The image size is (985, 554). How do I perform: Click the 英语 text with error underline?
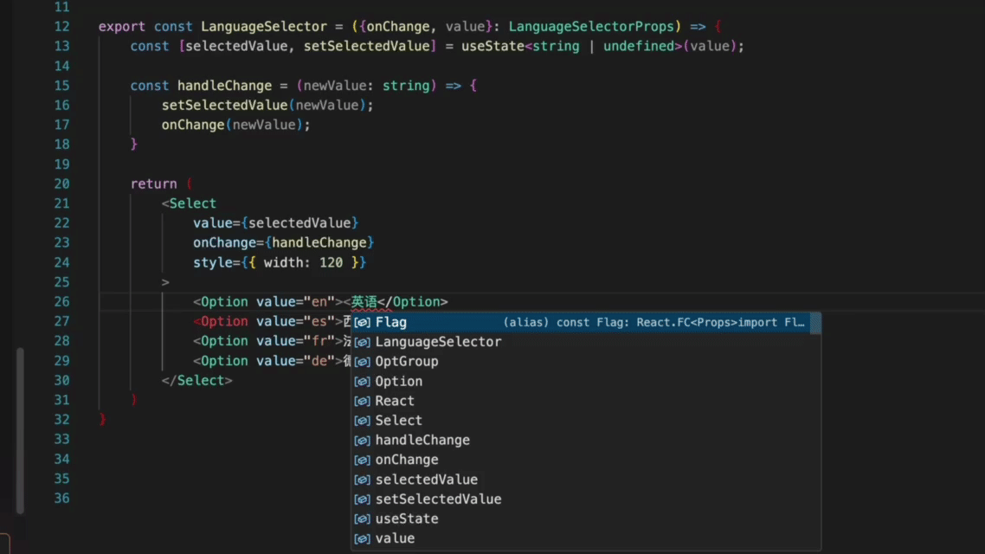[364, 301]
